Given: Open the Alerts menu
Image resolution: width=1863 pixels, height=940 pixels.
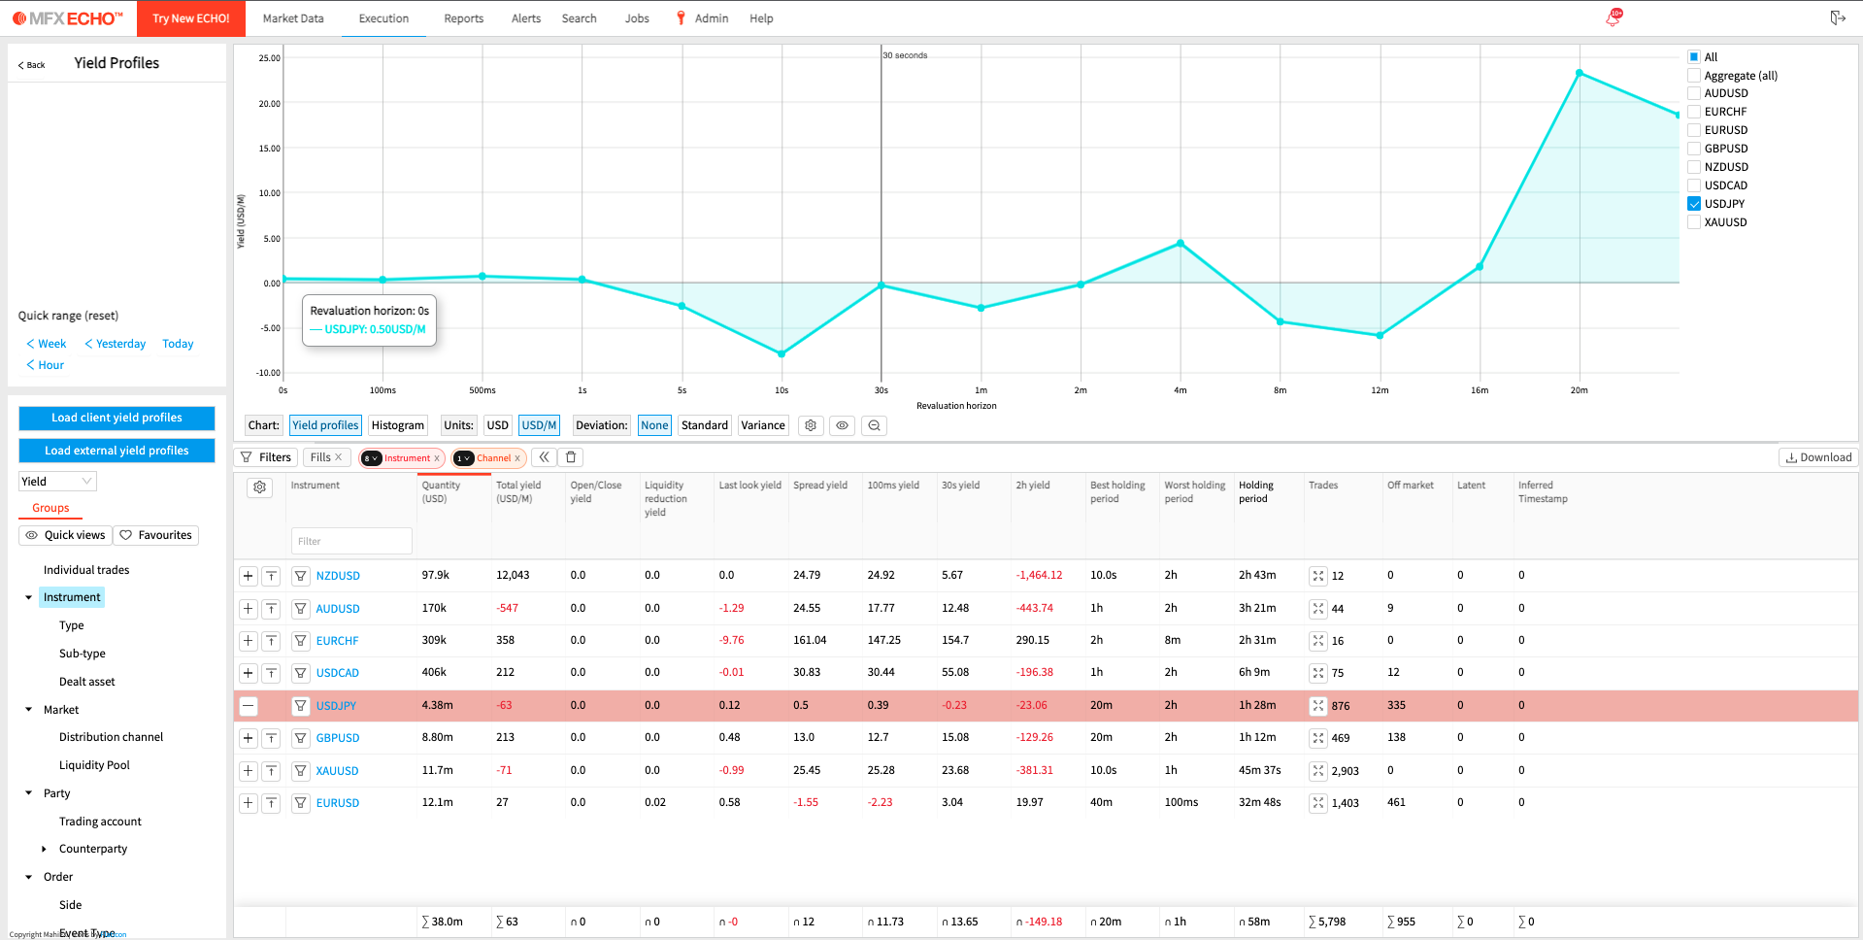Looking at the screenshot, I should [526, 18].
